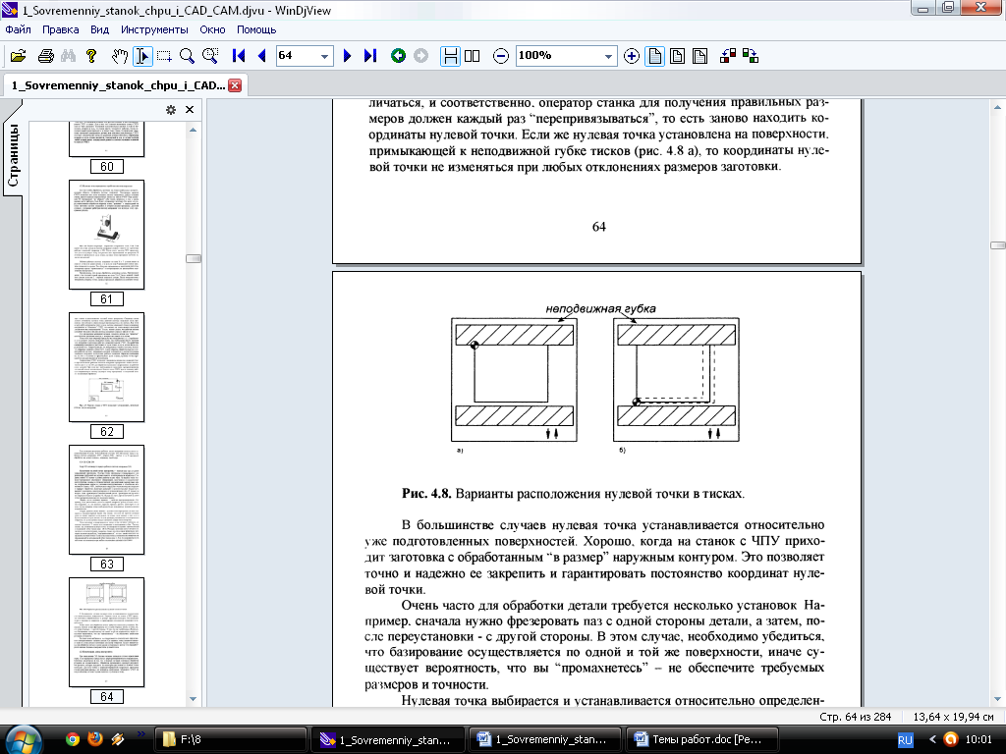Screen dimensions: 1006x754
Task: Open the Окно menu
Action: [x=212, y=29]
